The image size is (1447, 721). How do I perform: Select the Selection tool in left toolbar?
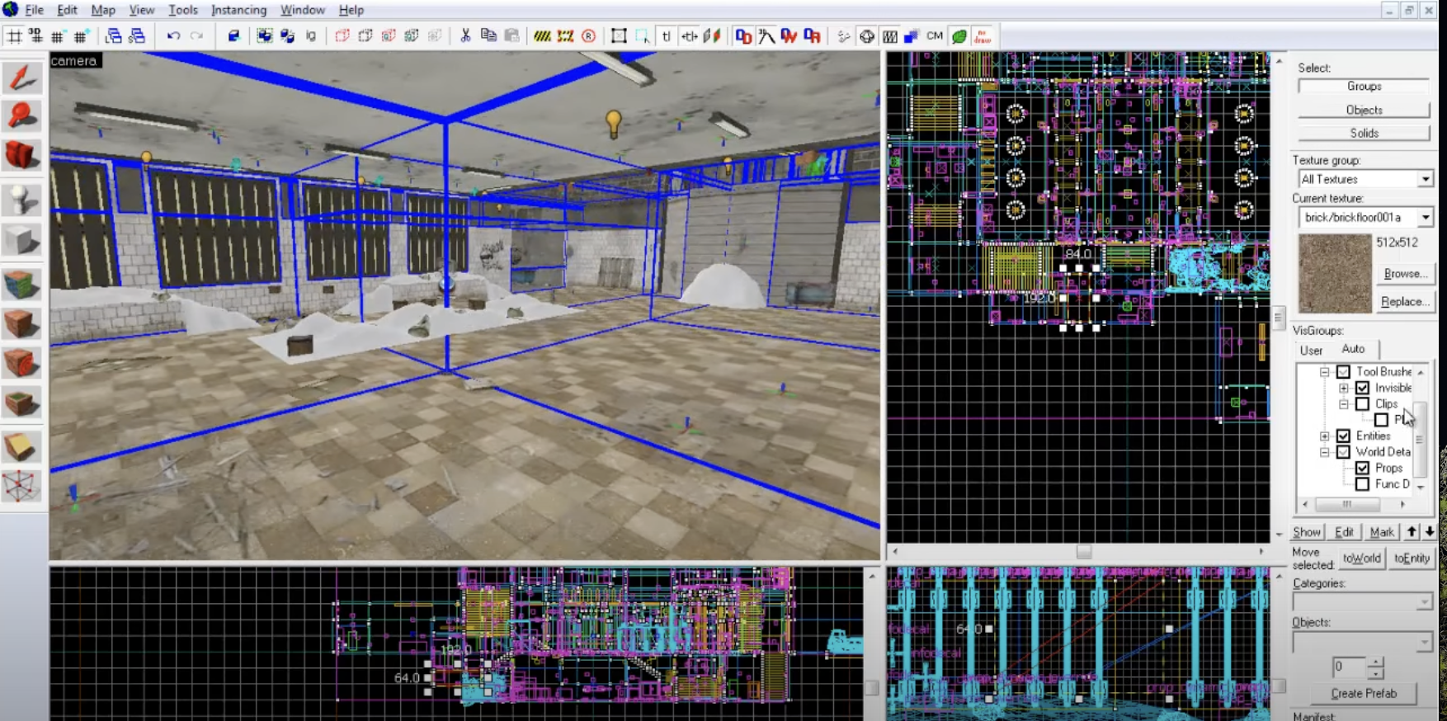(21, 78)
